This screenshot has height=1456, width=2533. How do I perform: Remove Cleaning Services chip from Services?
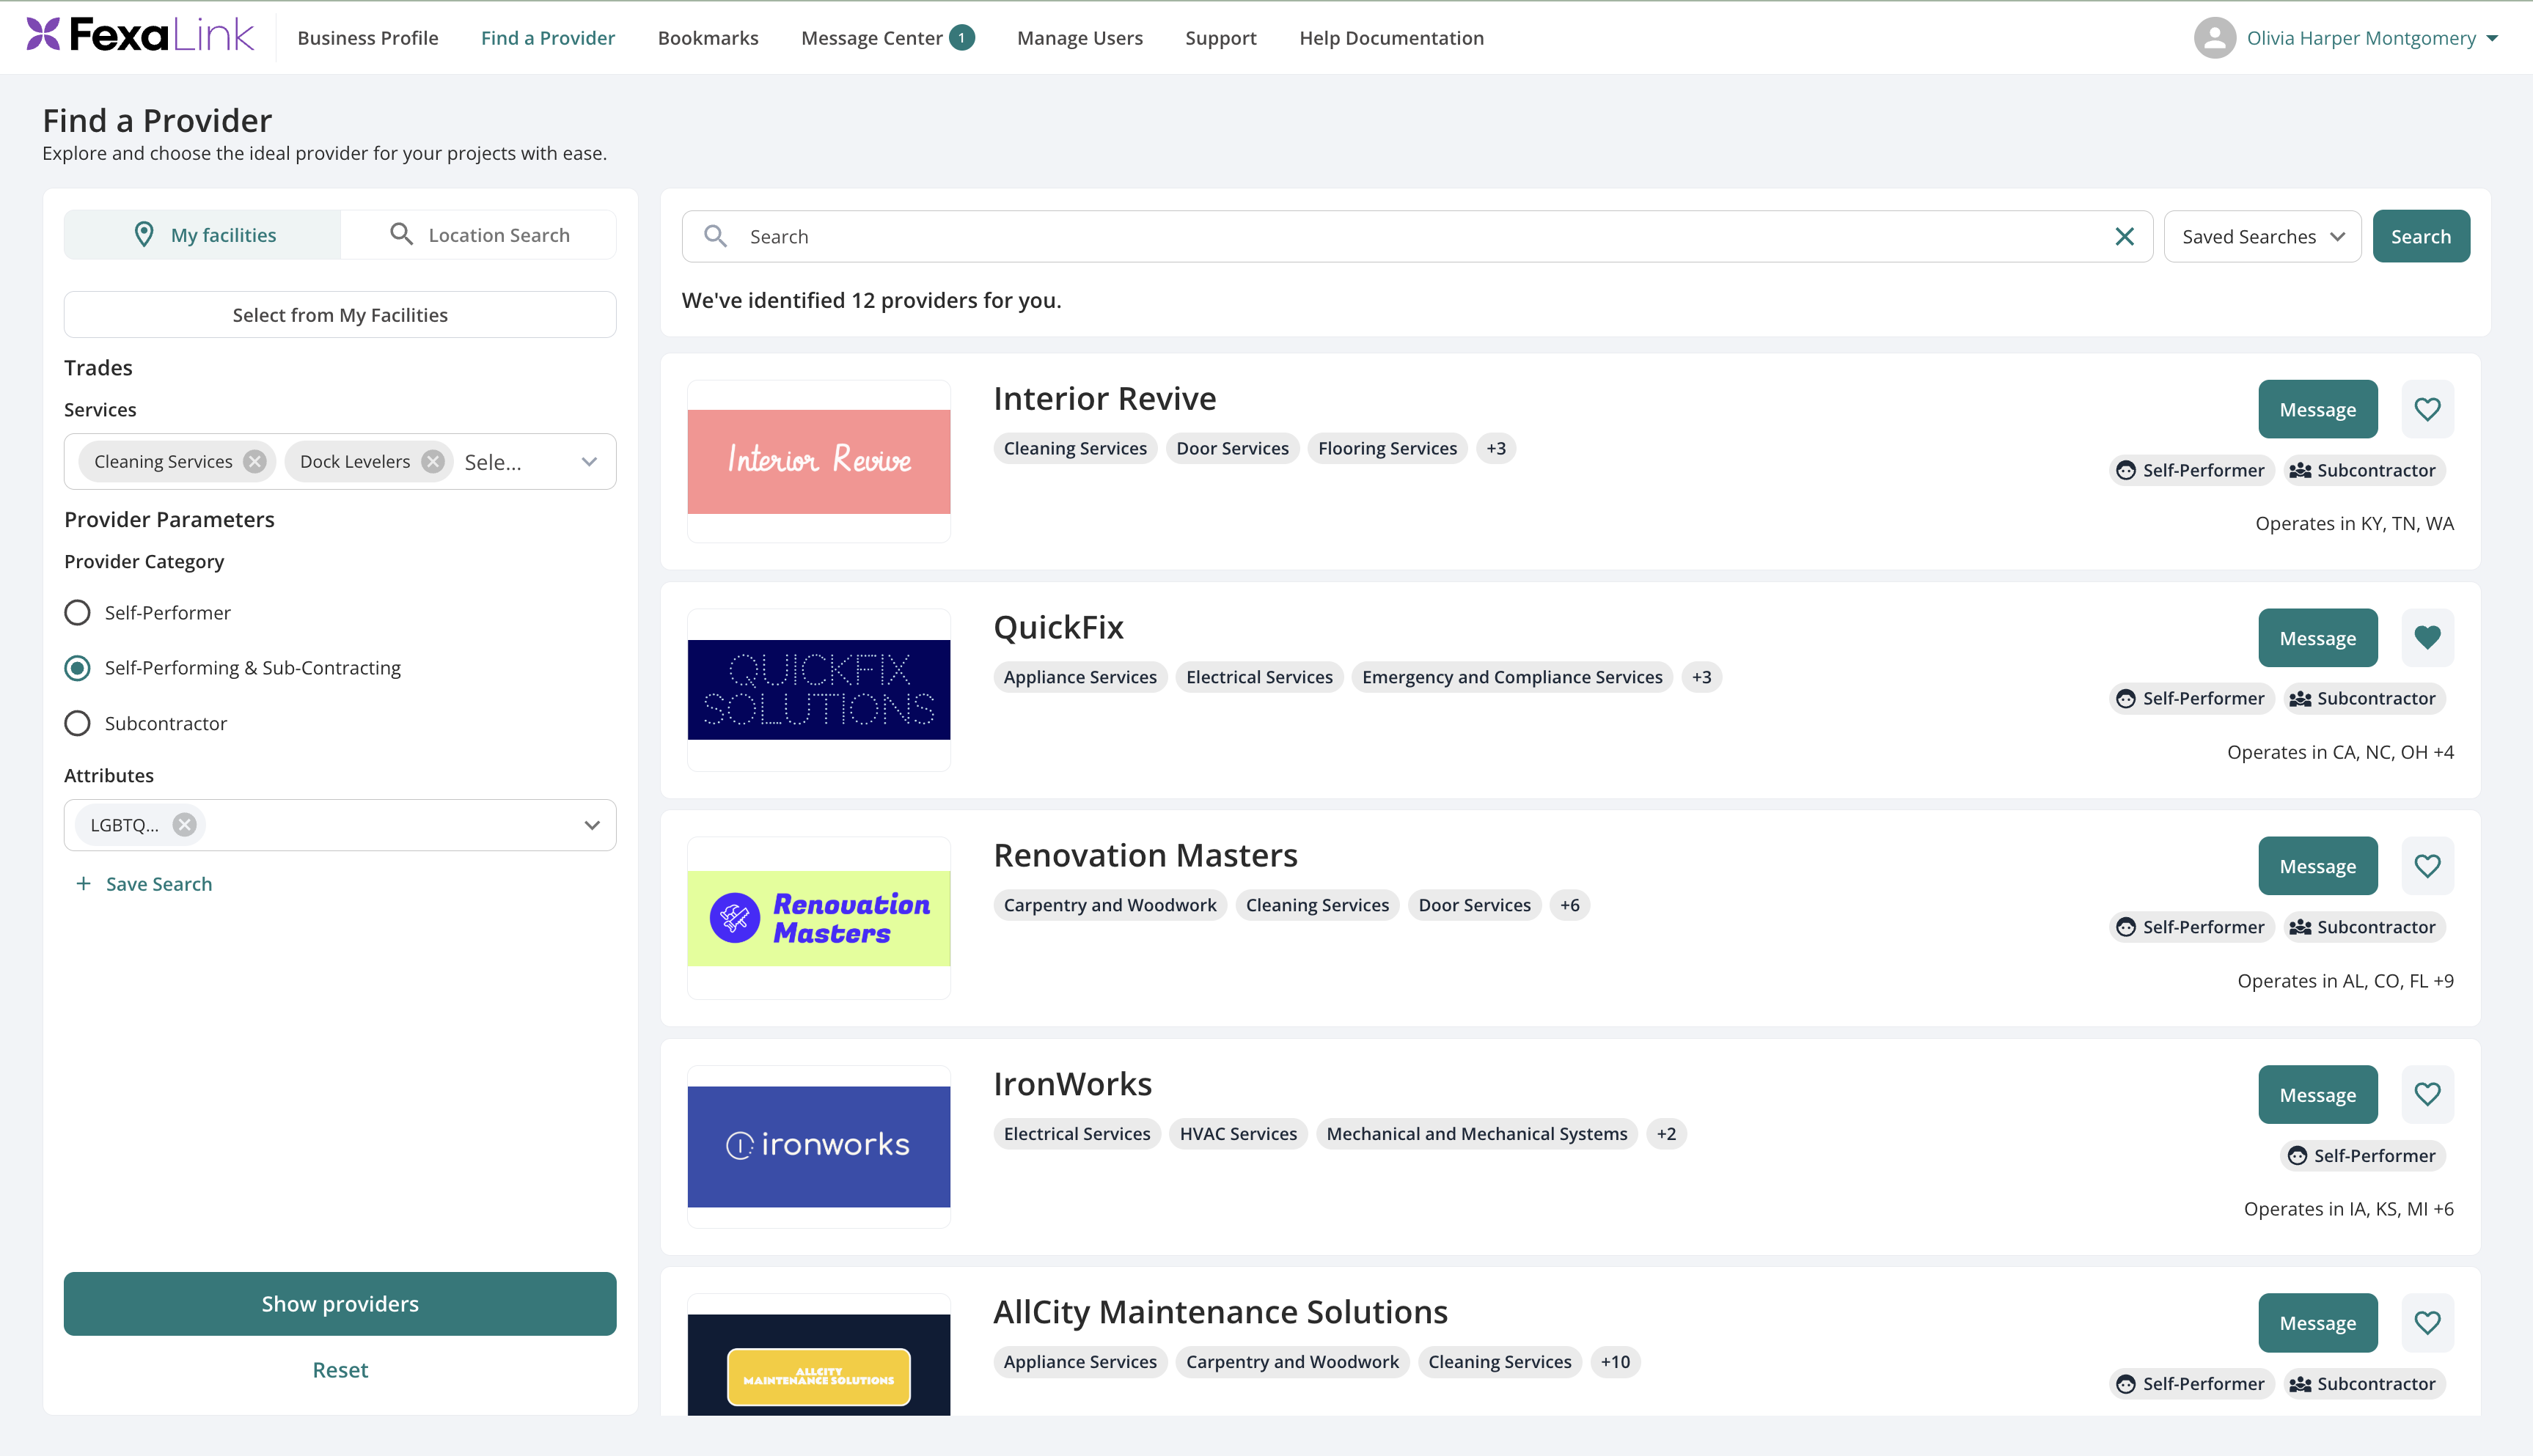coord(255,461)
